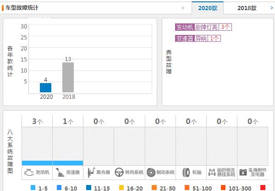Click the 1个 count above 变速器
Screen dimensions: 275x191
tap(68, 121)
